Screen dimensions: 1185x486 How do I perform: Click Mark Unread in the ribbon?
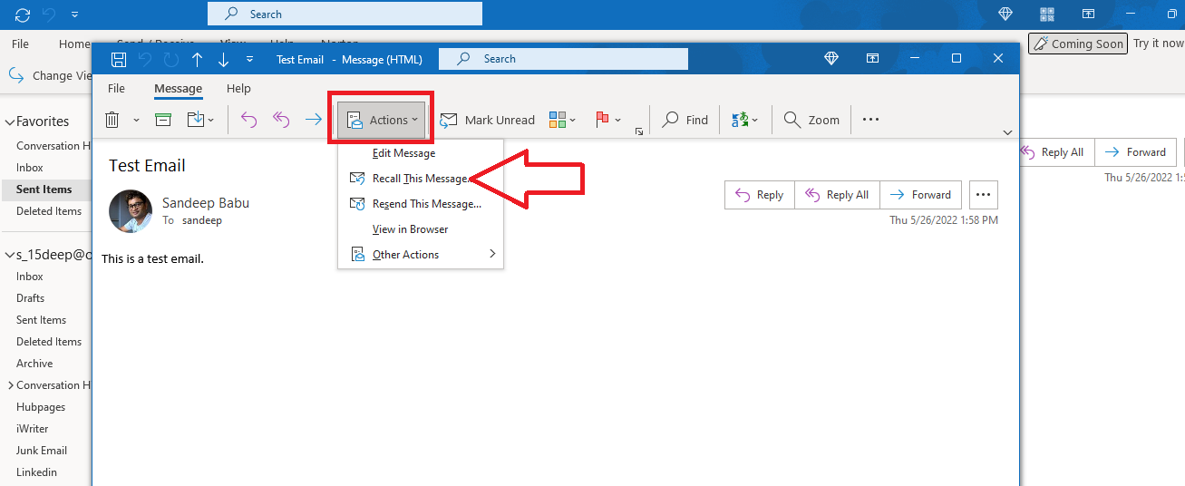488,120
